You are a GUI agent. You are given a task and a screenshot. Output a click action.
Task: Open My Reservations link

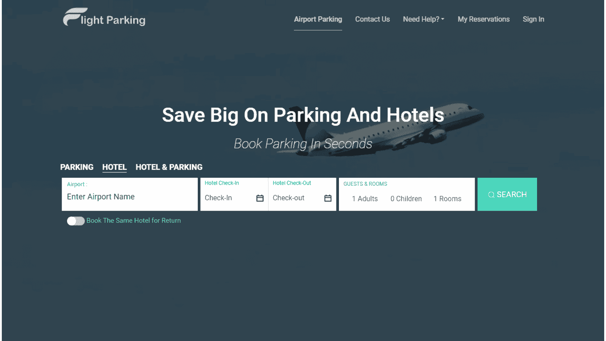(484, 19)
